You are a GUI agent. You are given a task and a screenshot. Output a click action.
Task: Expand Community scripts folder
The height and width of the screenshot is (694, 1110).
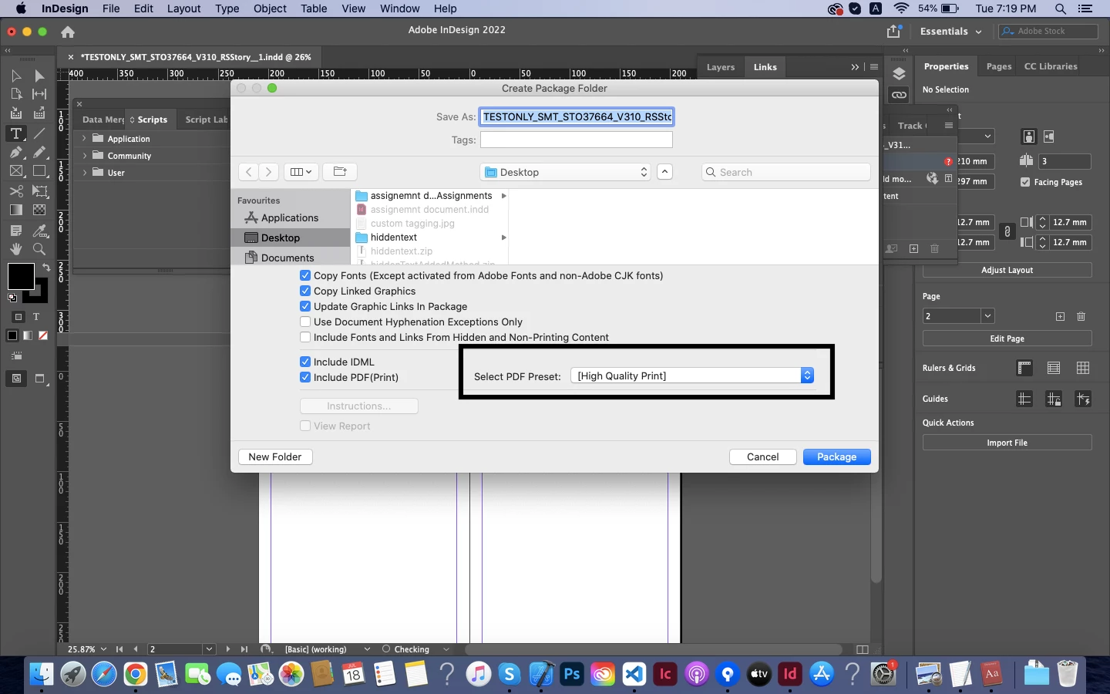pyautogui.click(x=84, y=156)
